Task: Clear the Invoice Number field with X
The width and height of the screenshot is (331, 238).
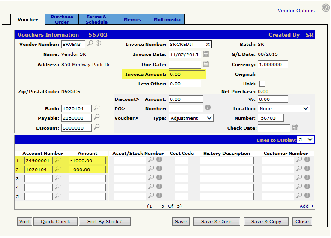Action: tap(208, 44)
